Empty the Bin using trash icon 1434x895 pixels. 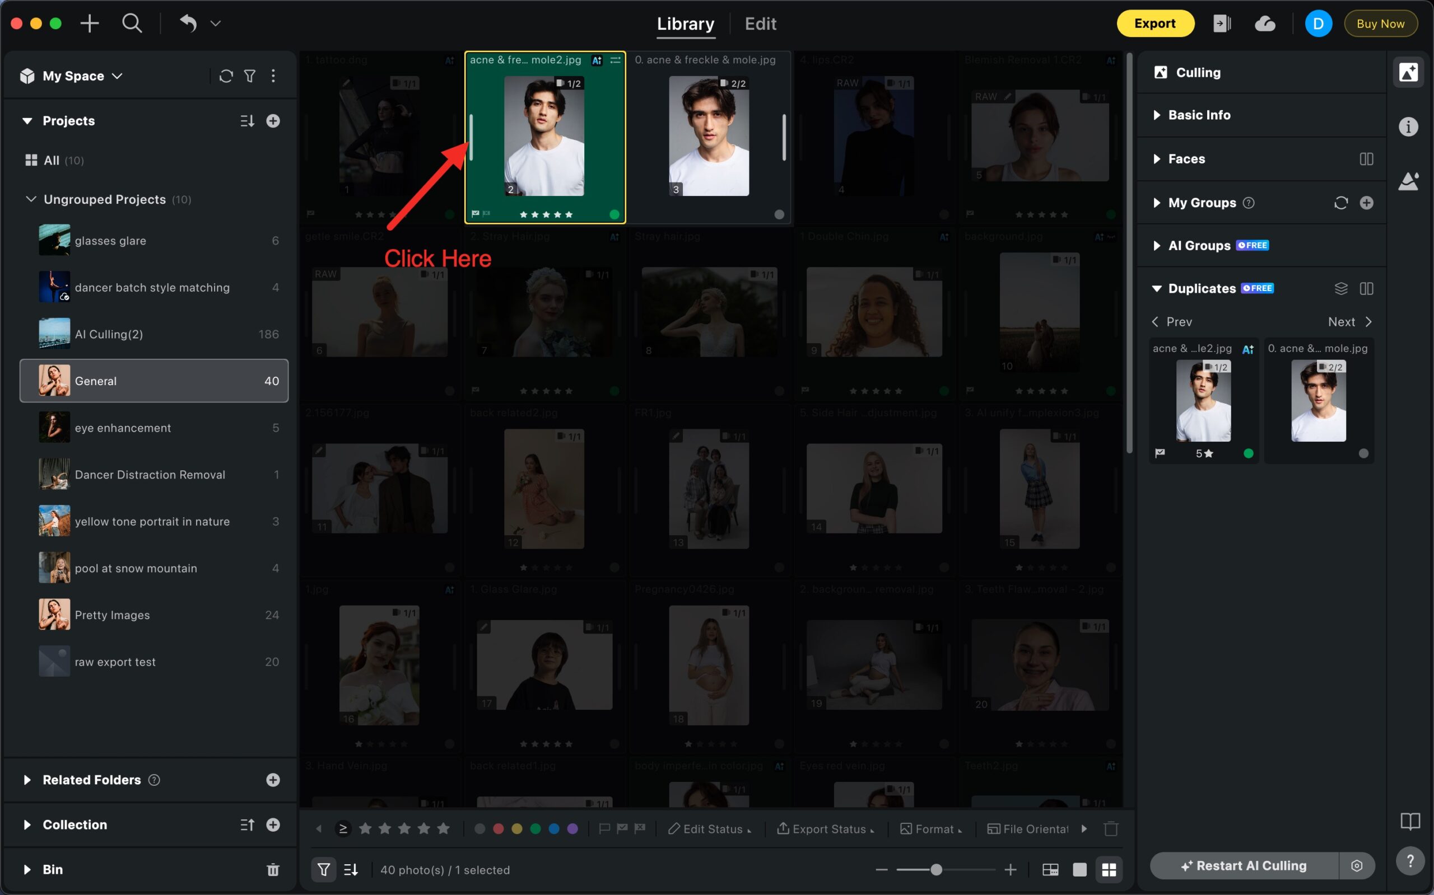(272, 870)
